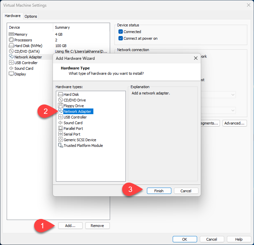Select 'Serial Port' label in hardware types
254x245 pixels.
[x=72, y=134]
